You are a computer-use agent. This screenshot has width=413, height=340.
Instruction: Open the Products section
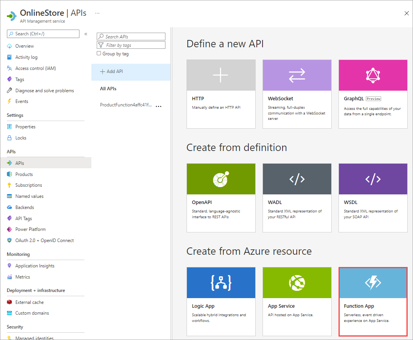tap(24, 174)
